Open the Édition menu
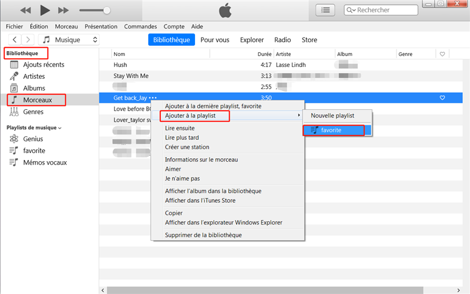Image resolution: width=470 pixels, height=294 pixels. pos(39,26)
